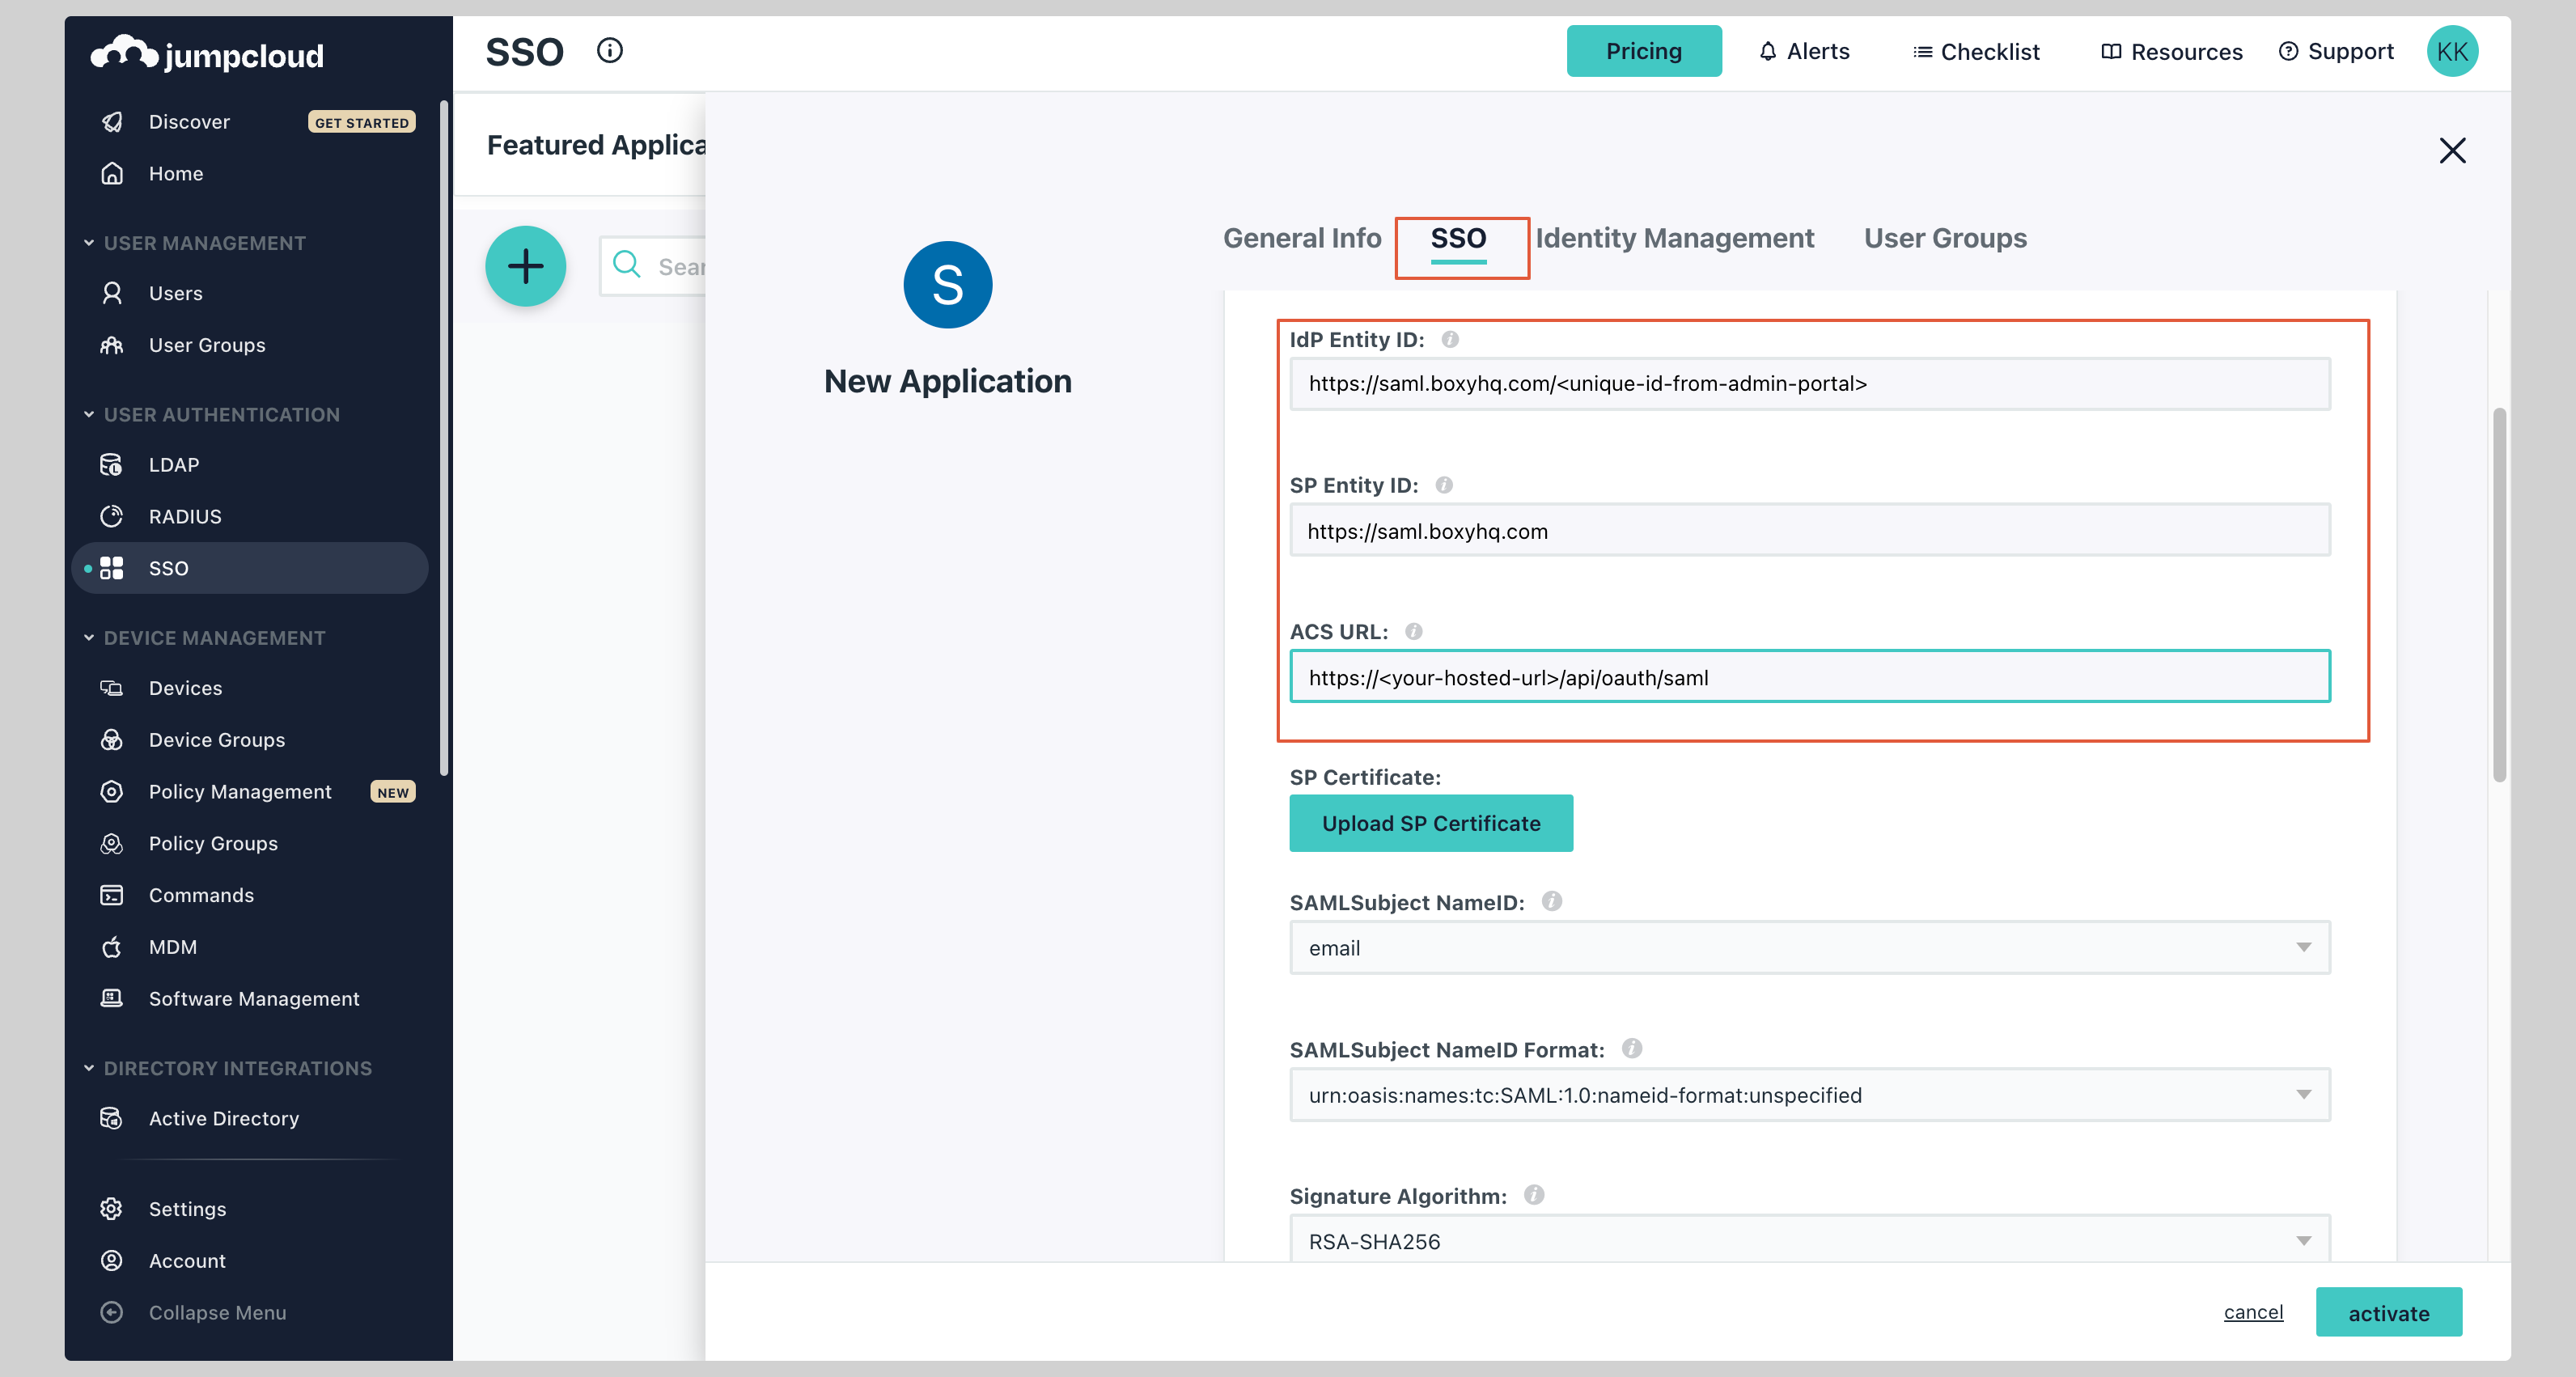Select the LDAP authentication icon
The width and height of the screenshot is (2576, 1377).
tap(112, 464)
